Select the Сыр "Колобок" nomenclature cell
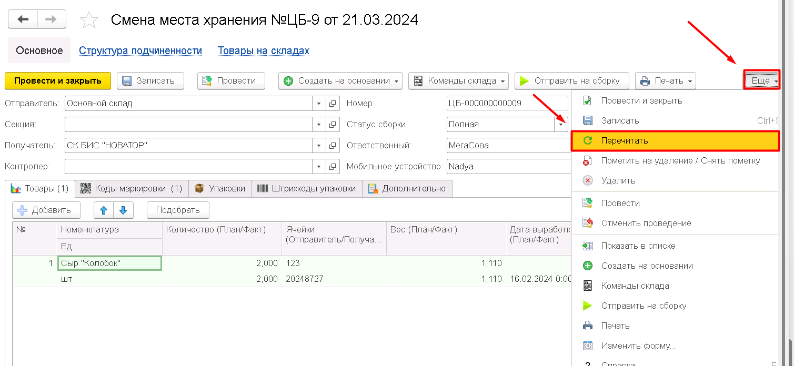 point(109,263)
